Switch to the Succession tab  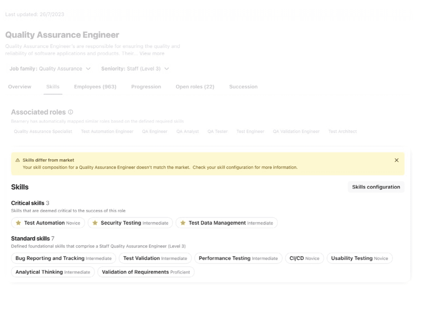[x=243, y=87]
